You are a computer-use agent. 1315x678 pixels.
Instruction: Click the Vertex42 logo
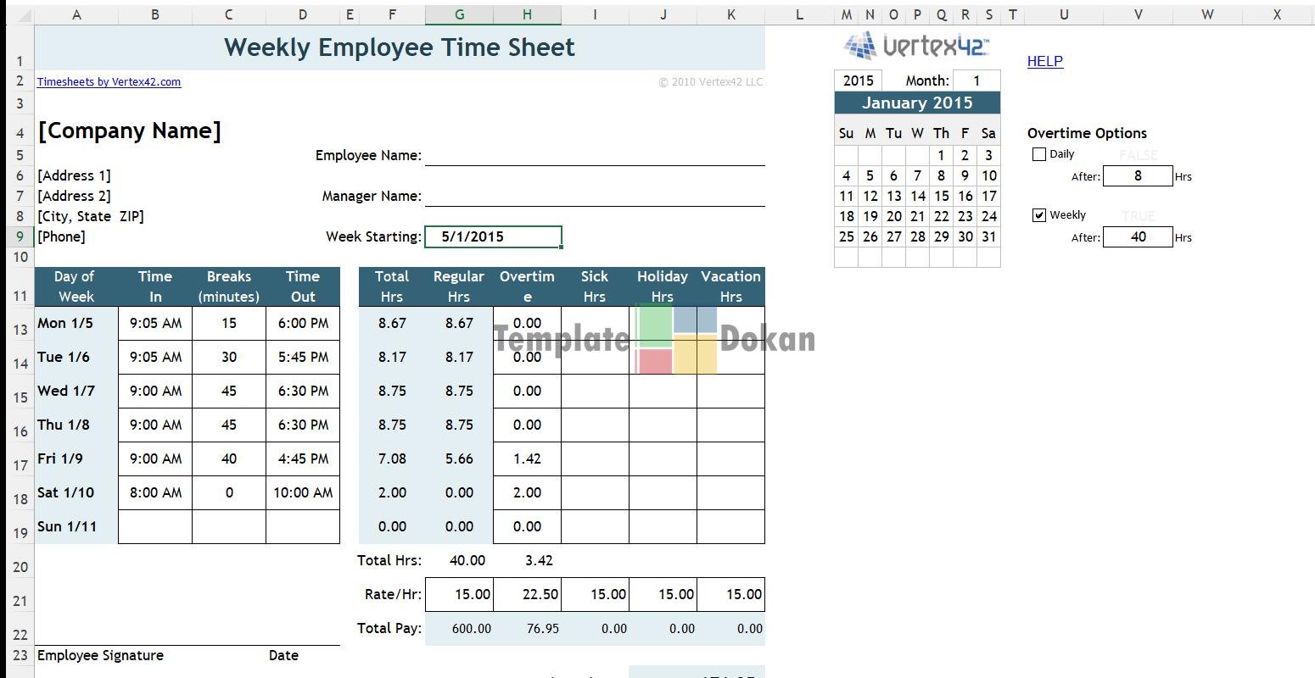click(917, 46)
